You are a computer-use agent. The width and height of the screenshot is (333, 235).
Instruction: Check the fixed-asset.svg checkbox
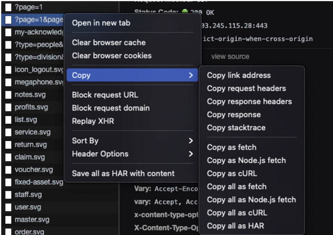[8, 182]
